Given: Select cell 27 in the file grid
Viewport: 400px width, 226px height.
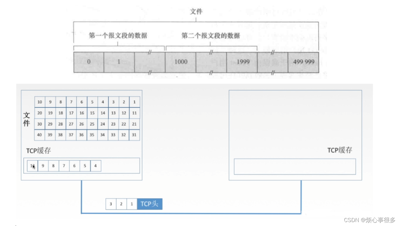Looking at the screenshot, I should 71,124.
